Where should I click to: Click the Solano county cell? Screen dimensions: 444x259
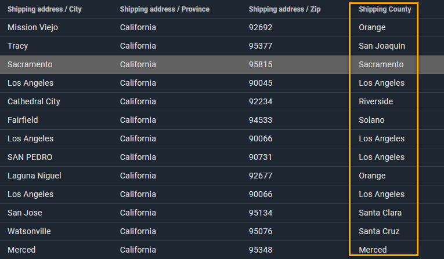point(371,121)
